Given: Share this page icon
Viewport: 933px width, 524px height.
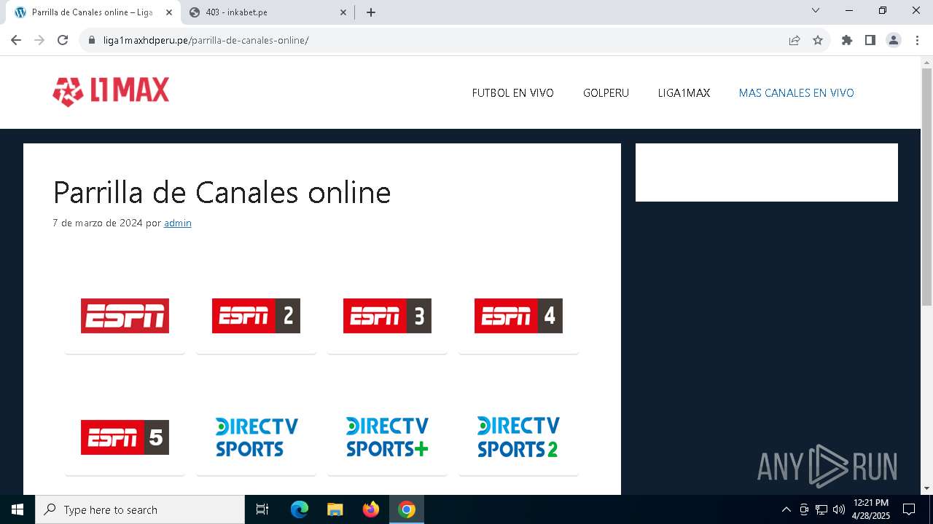Looking at the screenshot, I should point(795,40).
